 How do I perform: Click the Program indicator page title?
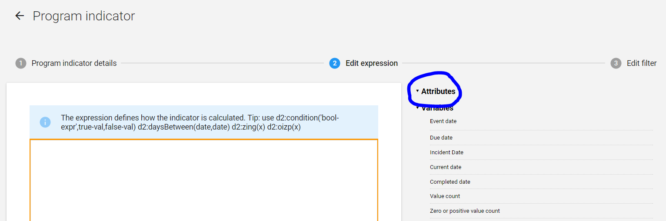coord(84,16)
